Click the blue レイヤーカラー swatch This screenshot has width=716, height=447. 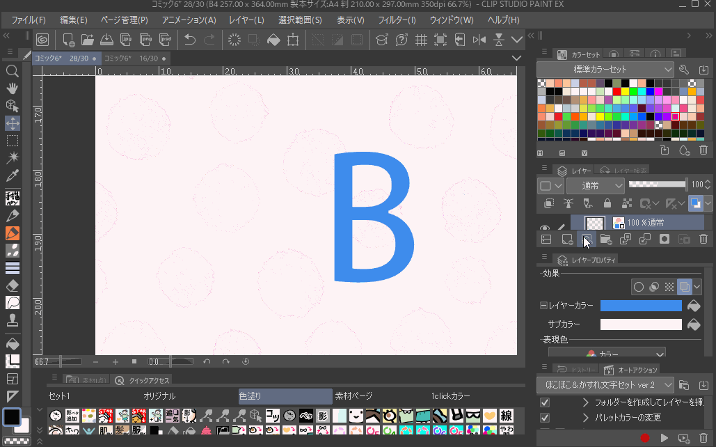click(x=640, y=306)
